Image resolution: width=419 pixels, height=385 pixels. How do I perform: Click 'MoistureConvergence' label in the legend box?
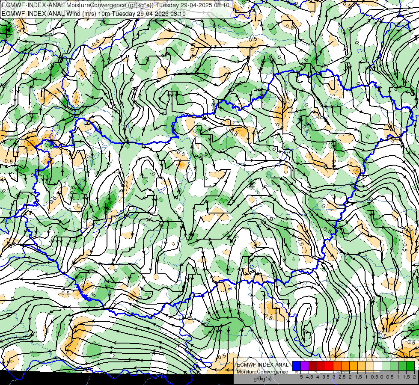(263, 372)
